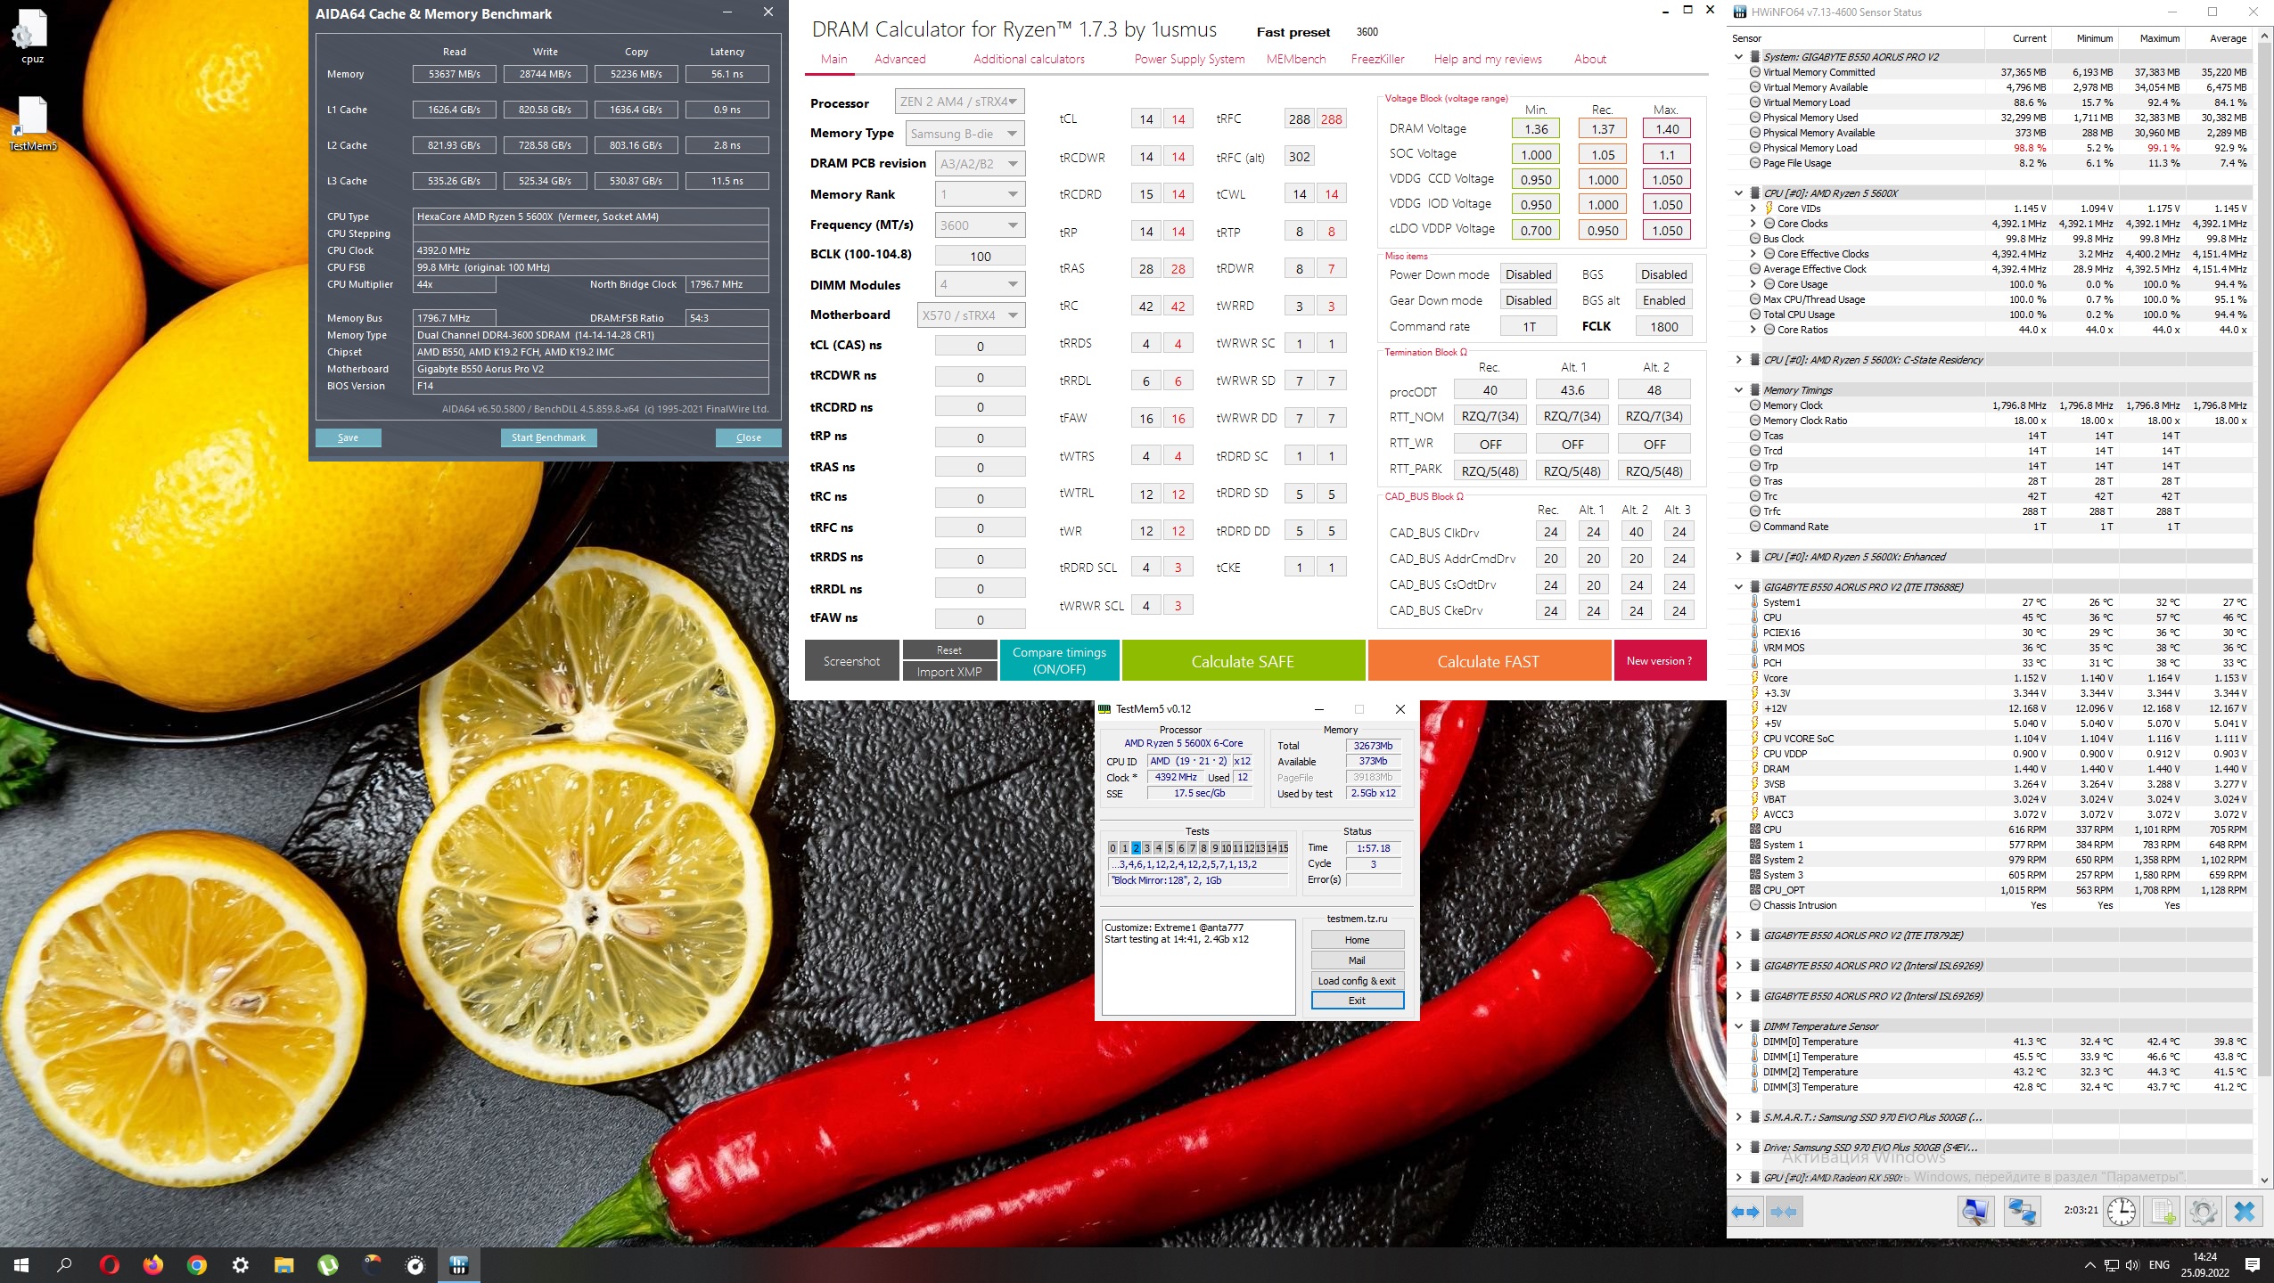2274x1283 pixels.
Task: Expand the Core VIDs tree item
Action: pyautogui.click(x=1753, y=208)
